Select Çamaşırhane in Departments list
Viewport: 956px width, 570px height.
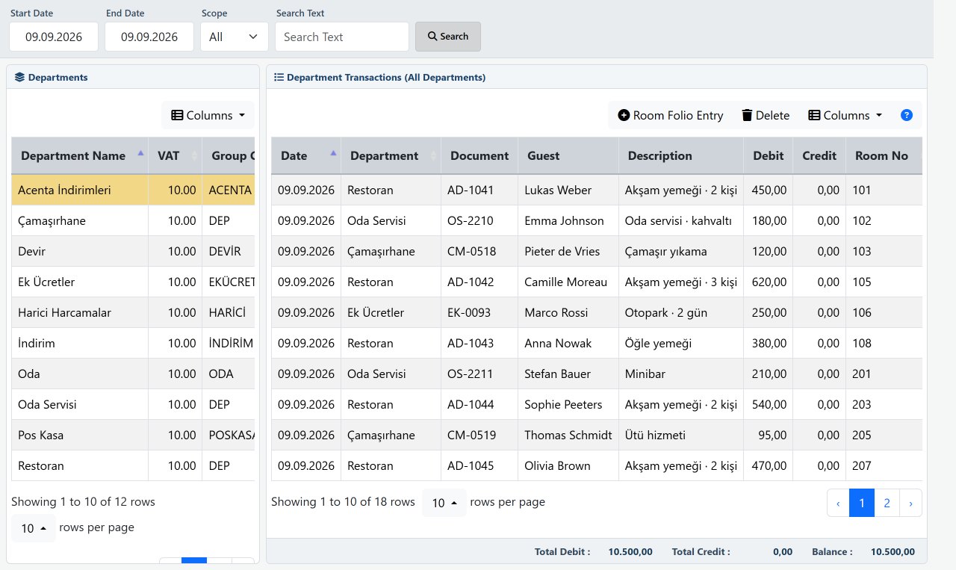[x=133, y=220]
